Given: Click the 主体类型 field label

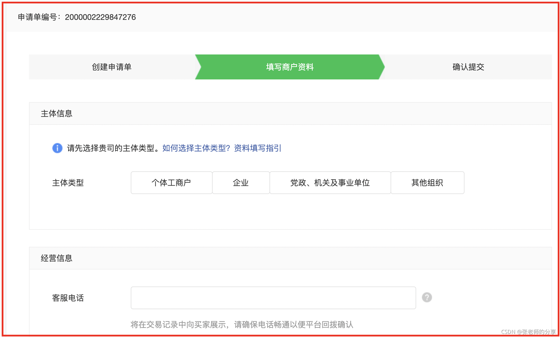Looking at the screenshot, I should pos(68,183).
